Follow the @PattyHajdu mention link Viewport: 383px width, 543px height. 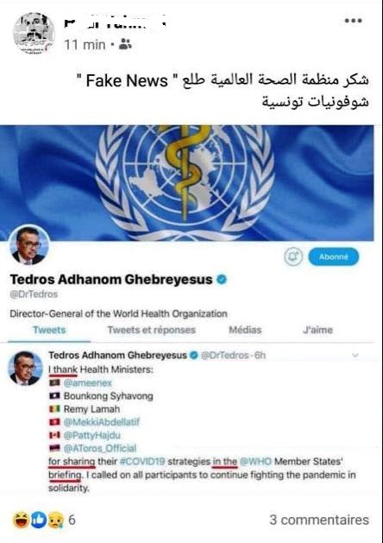point(92,435)
